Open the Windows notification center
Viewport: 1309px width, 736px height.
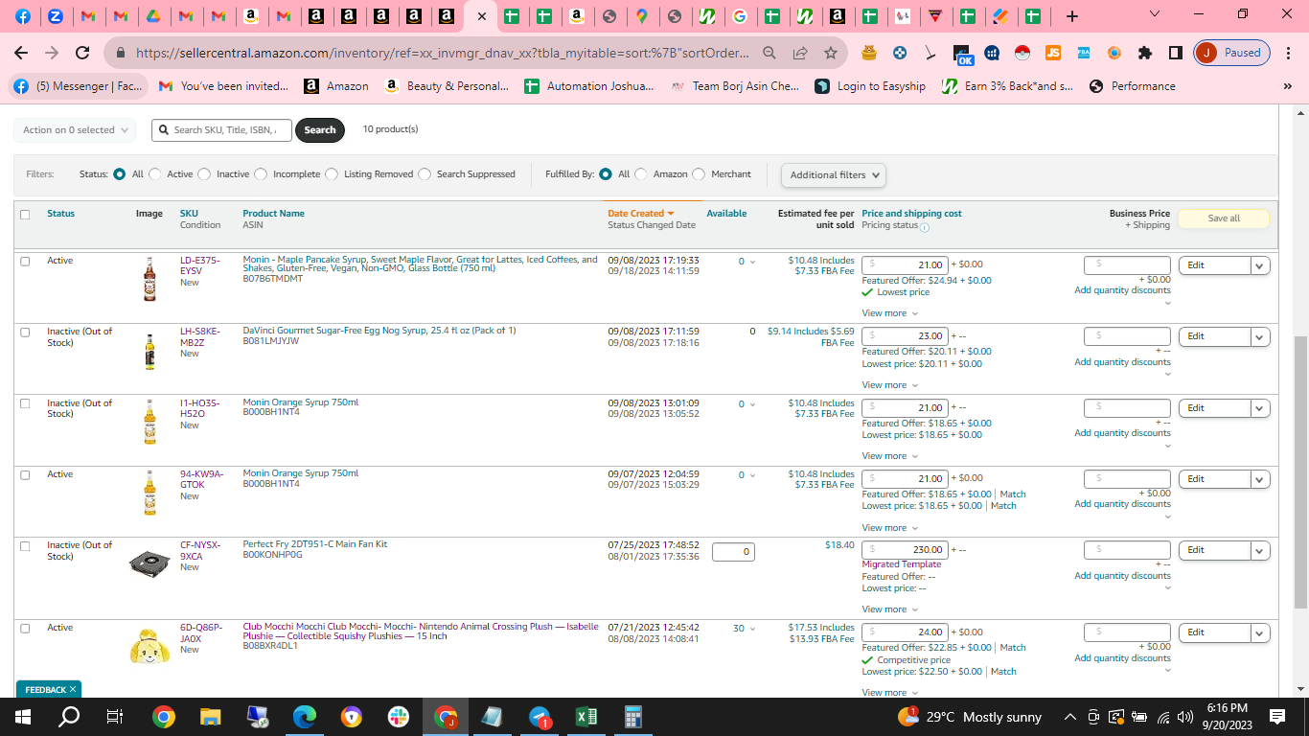(1276, 717)
